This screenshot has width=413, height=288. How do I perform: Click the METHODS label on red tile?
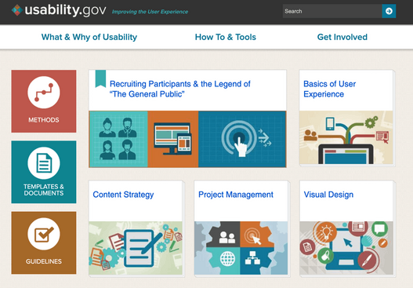pos(44,120)
